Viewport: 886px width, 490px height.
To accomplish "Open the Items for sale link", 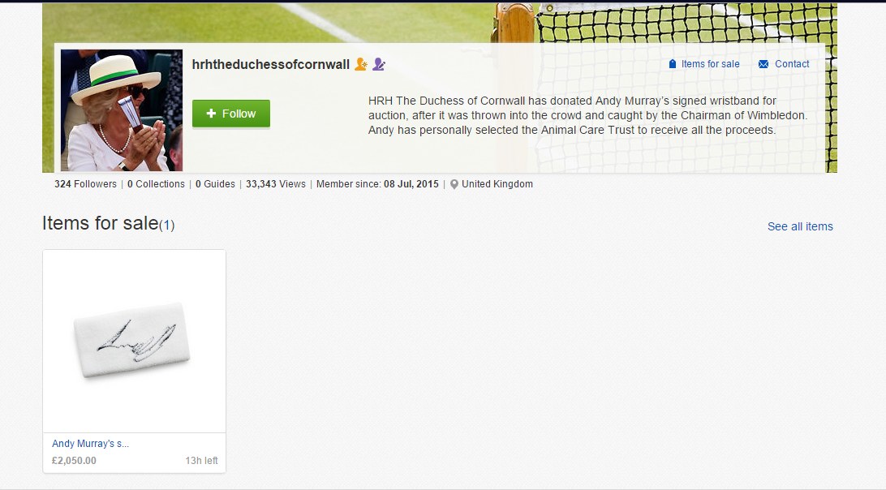I will pyautogui.click(x=710, y=64).
